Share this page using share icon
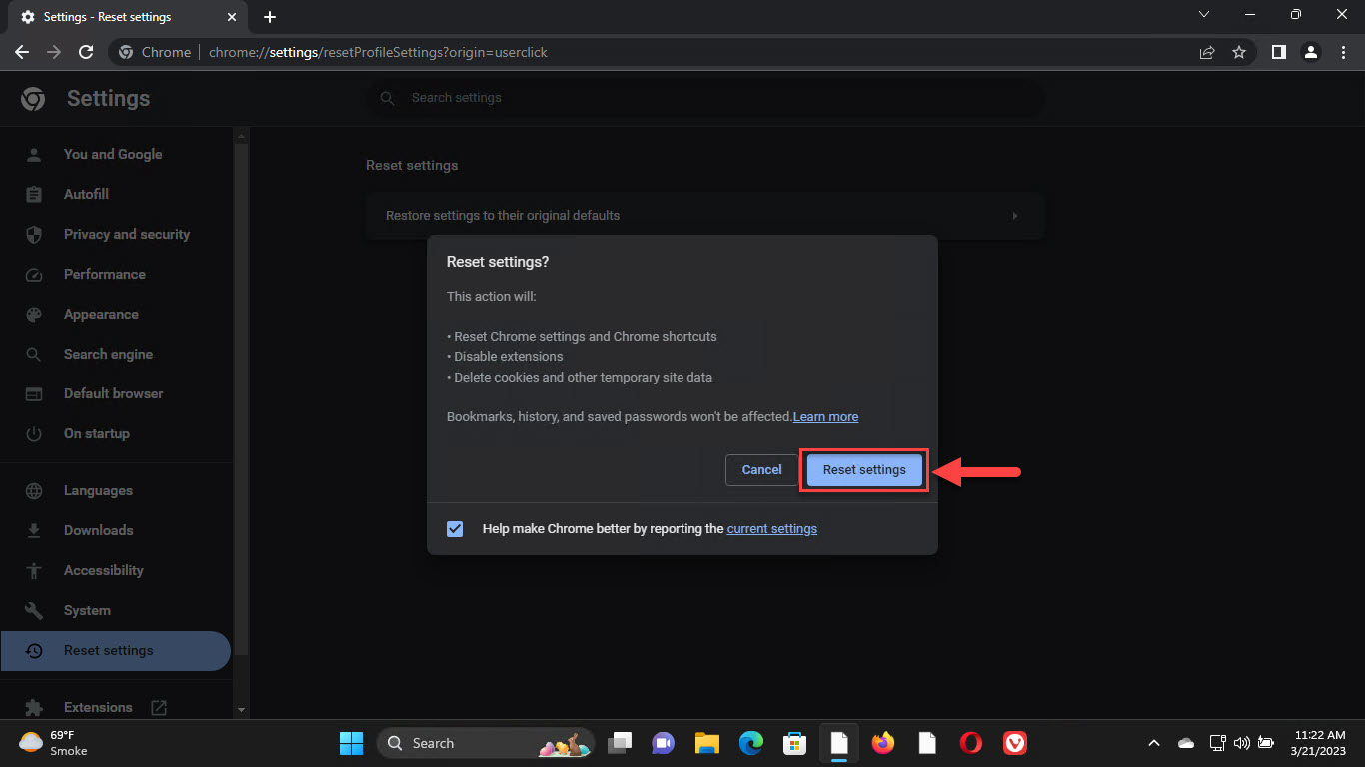The image size is (1365, 767). [x=1207, y=52]
